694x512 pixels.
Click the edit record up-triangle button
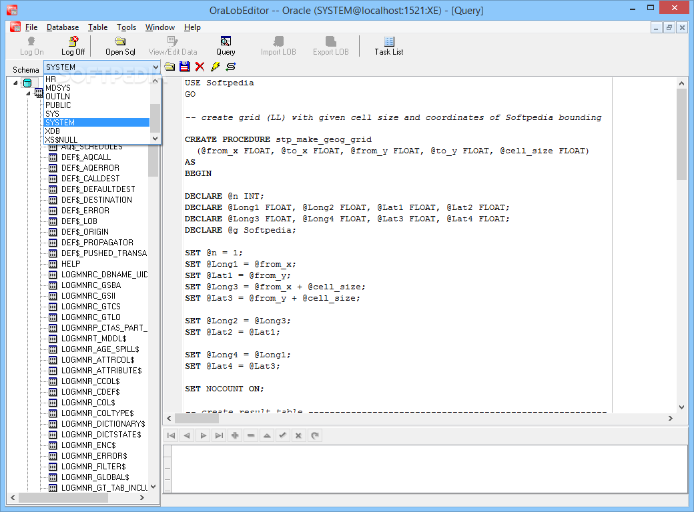tap(267, 435)
